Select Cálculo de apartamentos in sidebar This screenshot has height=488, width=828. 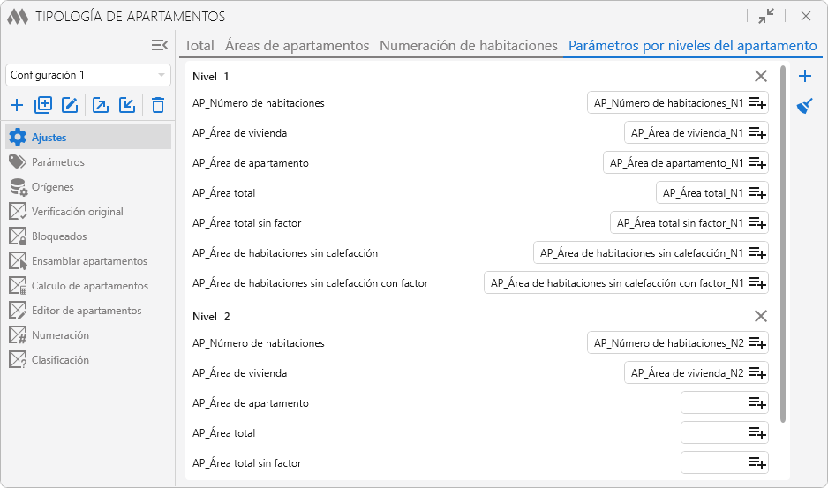(x=89, y=286)
